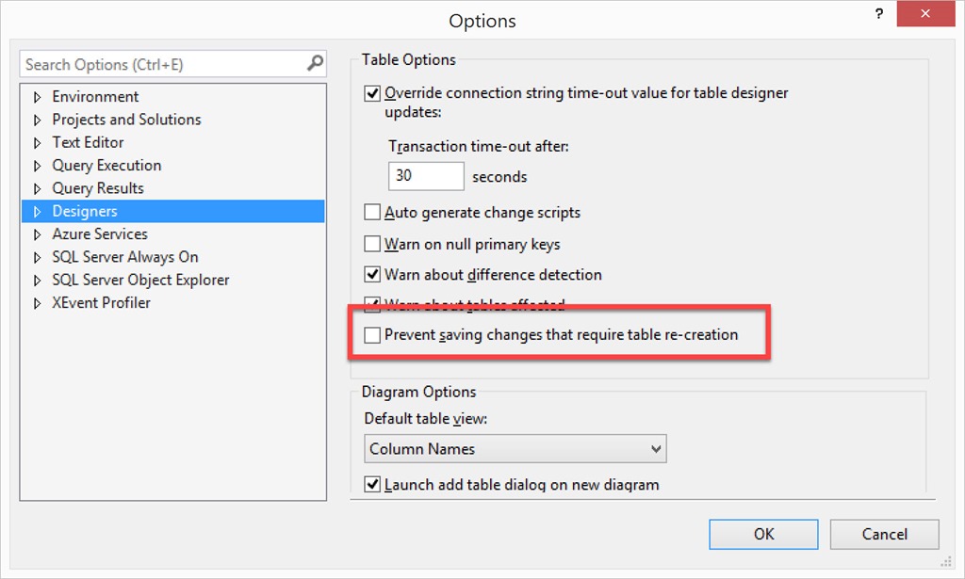The width and height of the screenshot is (965, 579).
Task: Click the Transaction time-out input field
Action: tap(425, 175)
